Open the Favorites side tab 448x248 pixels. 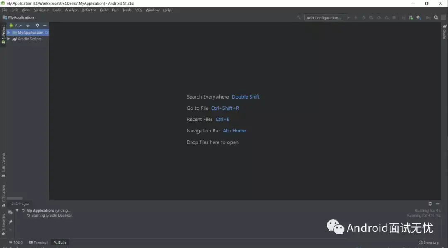pos(3,225)
